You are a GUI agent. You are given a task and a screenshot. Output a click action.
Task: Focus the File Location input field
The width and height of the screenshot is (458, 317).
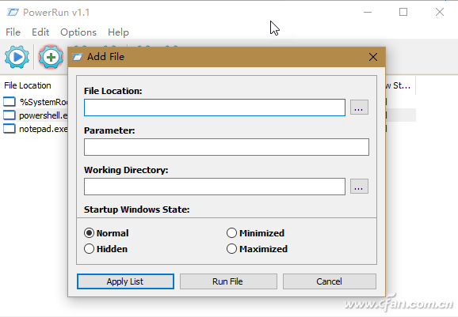(x=215, y=108)
